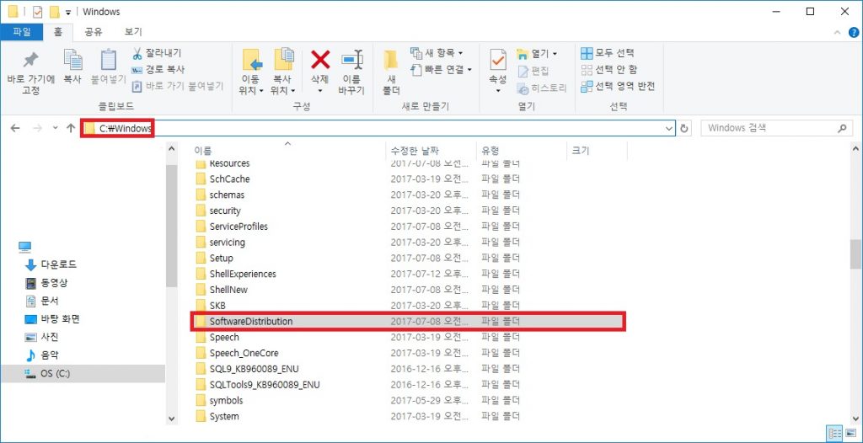The width and height of the screenshot is (863, 443).
Task: Click the Up arrow navigation button
Action: [71, 128]
